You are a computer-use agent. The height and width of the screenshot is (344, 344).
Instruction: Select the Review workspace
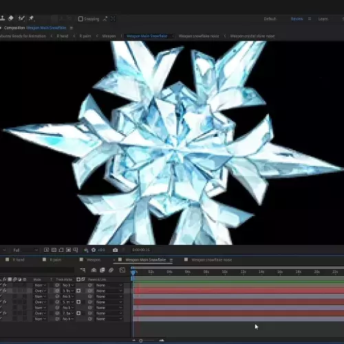pyautogui.click(x=297, y=19)
